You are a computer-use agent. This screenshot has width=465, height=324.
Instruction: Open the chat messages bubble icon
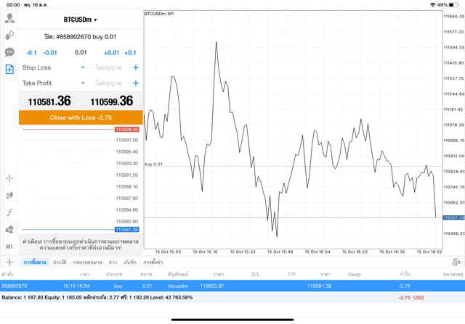tap(9, 52)
